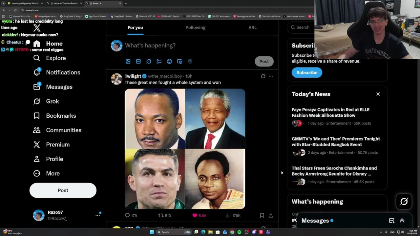
Task: Click the X logo in sidebar
Action: 37,28
